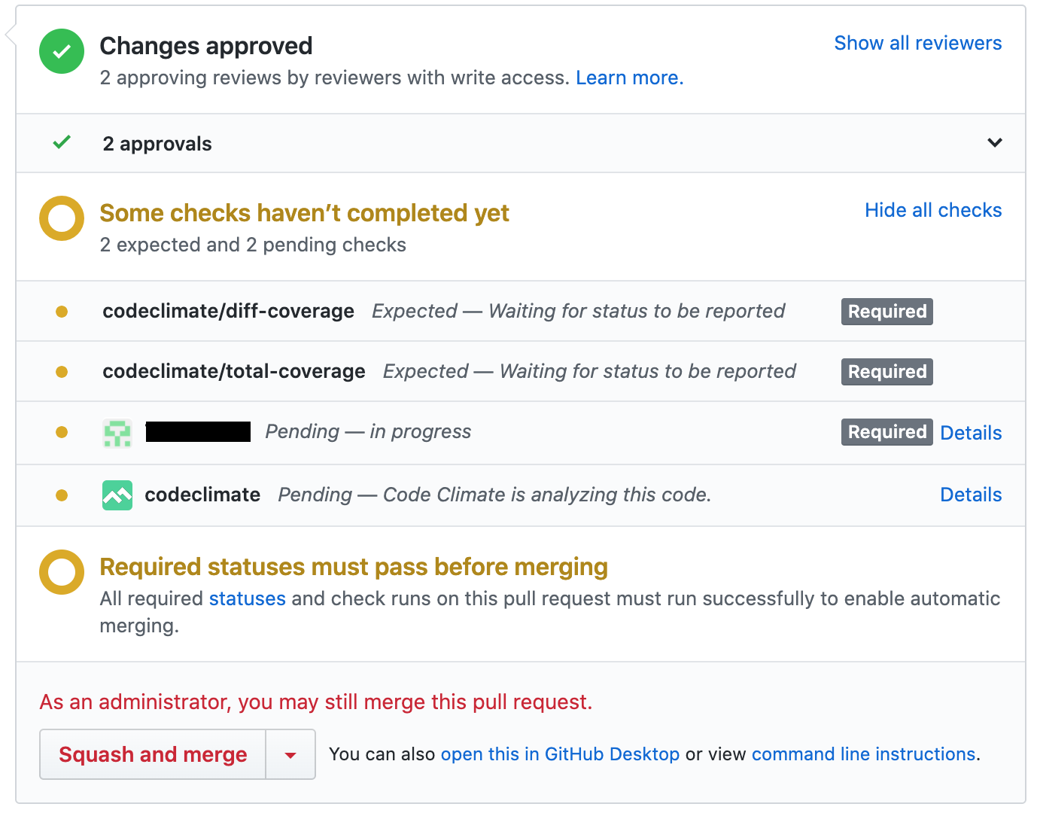
Task: Click the yellow status dot beside codeclimate/diff-coverage
Action: click(62, 311)
